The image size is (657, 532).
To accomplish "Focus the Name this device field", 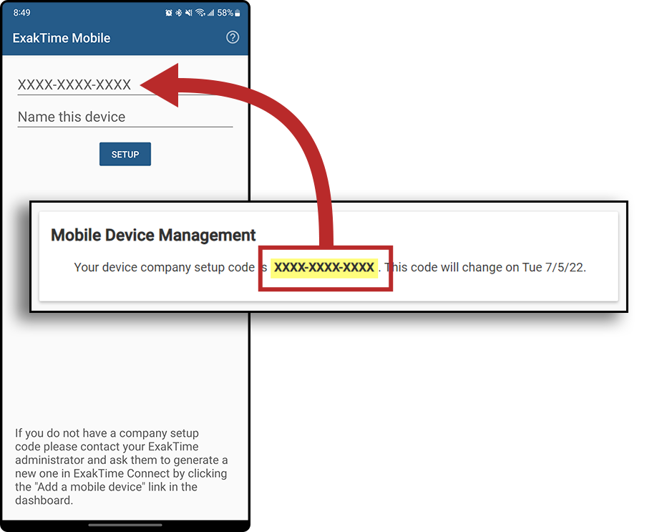I will tap(125, 117).
